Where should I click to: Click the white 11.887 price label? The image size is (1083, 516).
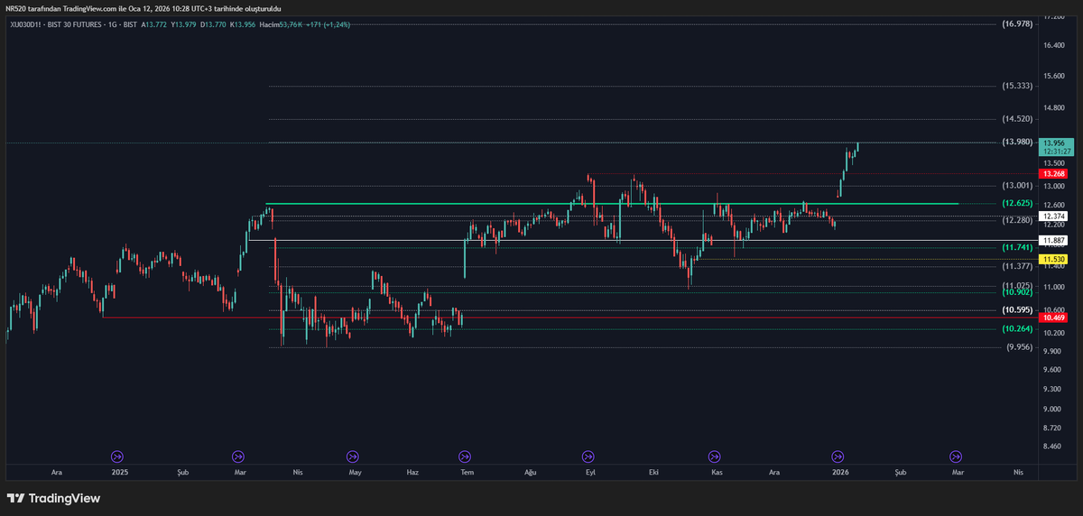pos(1052,240)
